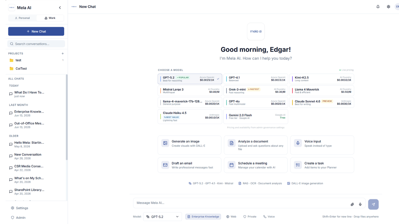Click the Draft an email envelope icon
399x224 pixels.
pos(165,165)
